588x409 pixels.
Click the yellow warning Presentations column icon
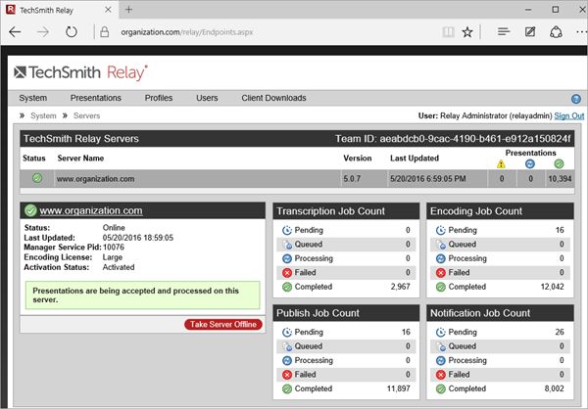coord(501,164)
